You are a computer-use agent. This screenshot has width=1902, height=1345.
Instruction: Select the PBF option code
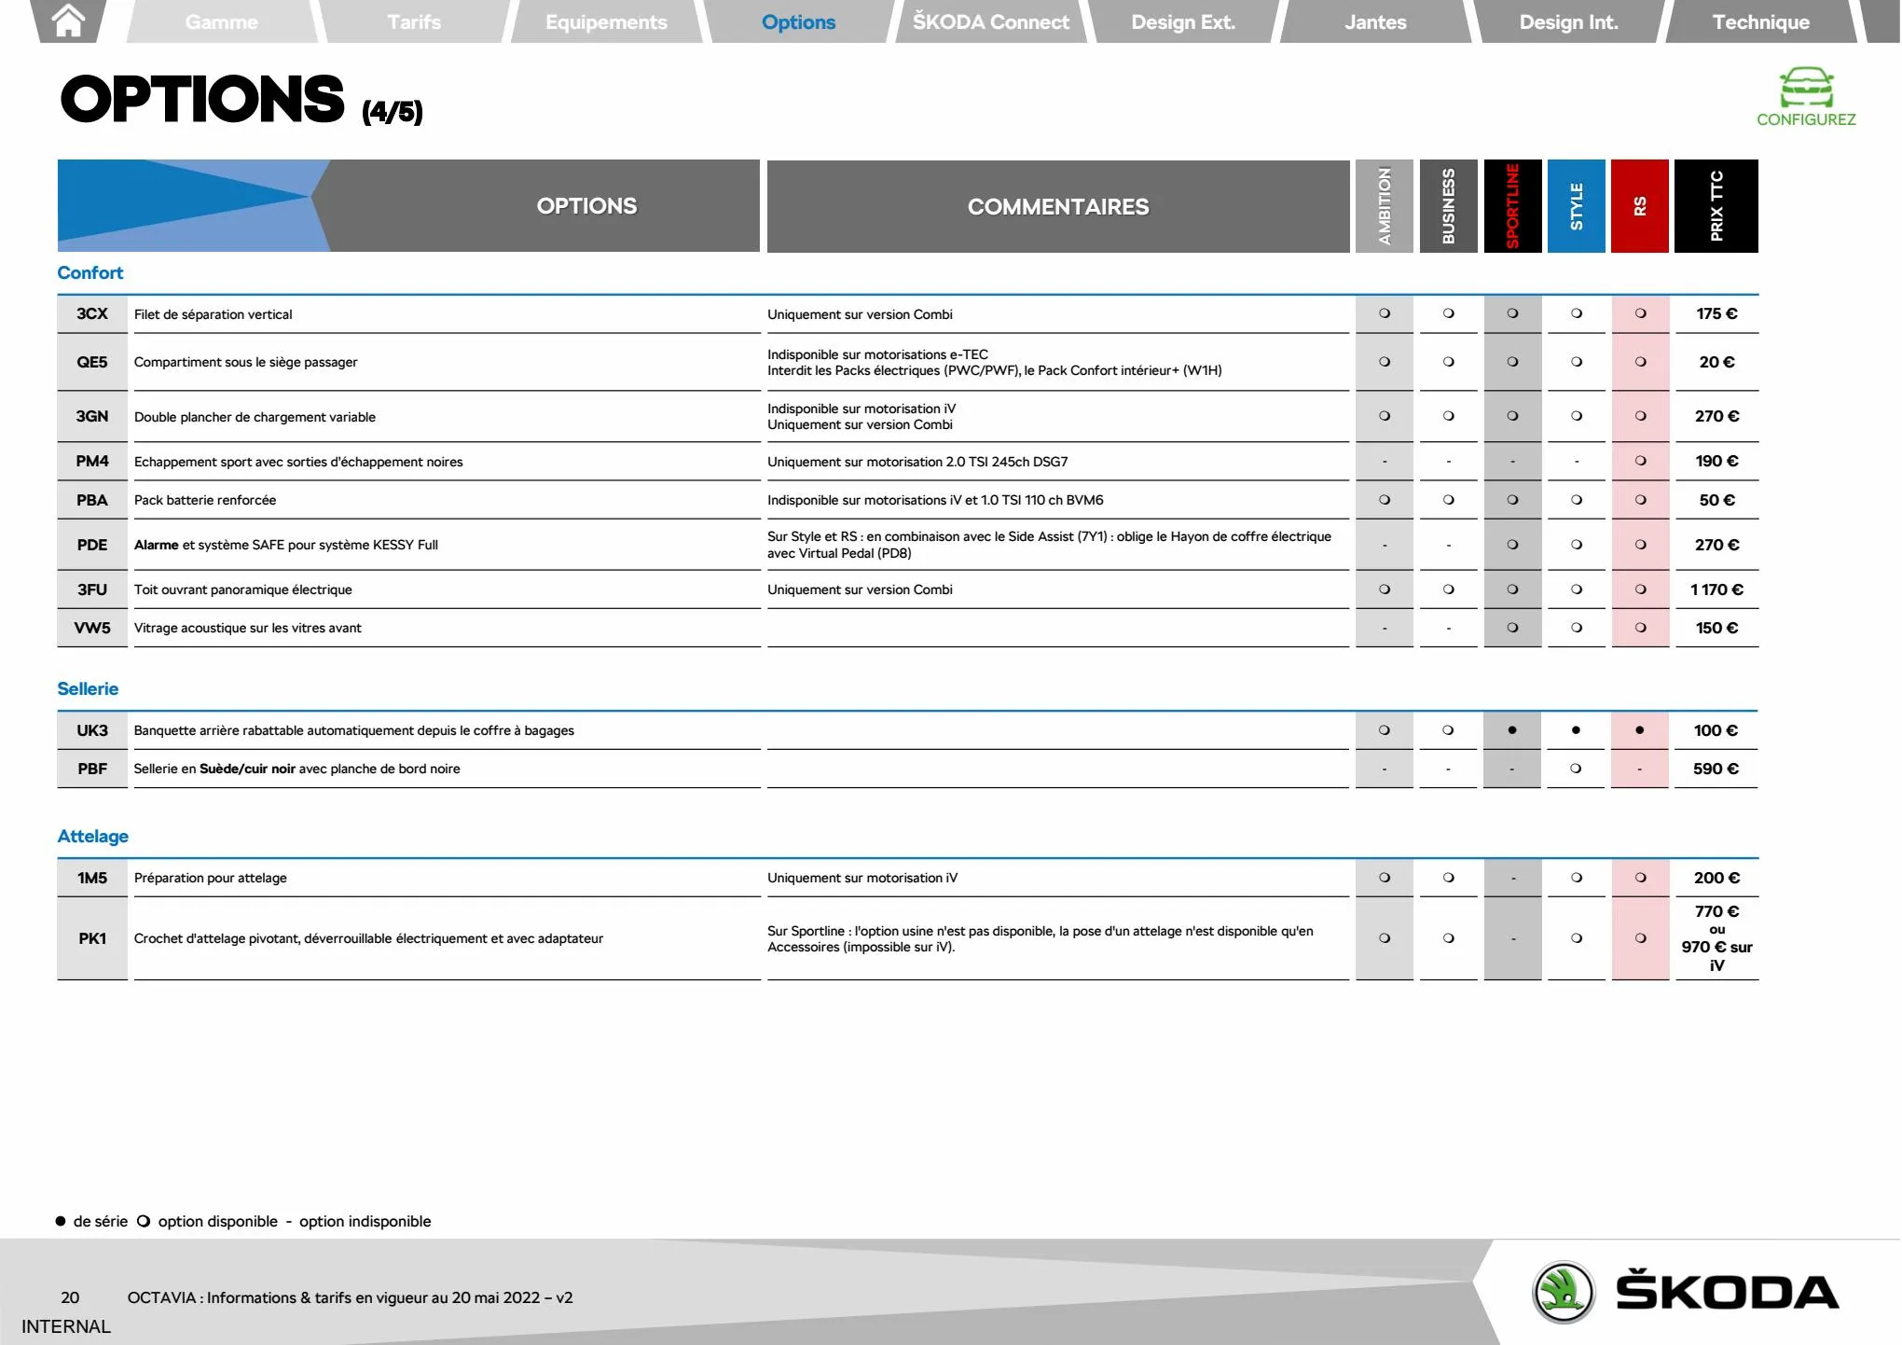92,769
